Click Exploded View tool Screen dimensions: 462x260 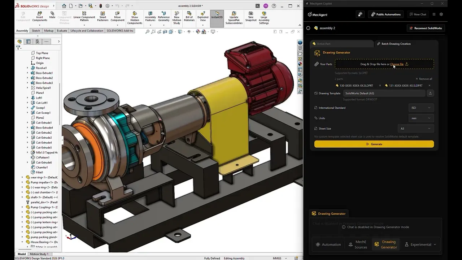point(203,17)
